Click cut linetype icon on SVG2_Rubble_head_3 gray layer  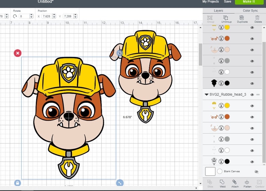[221, 139]
